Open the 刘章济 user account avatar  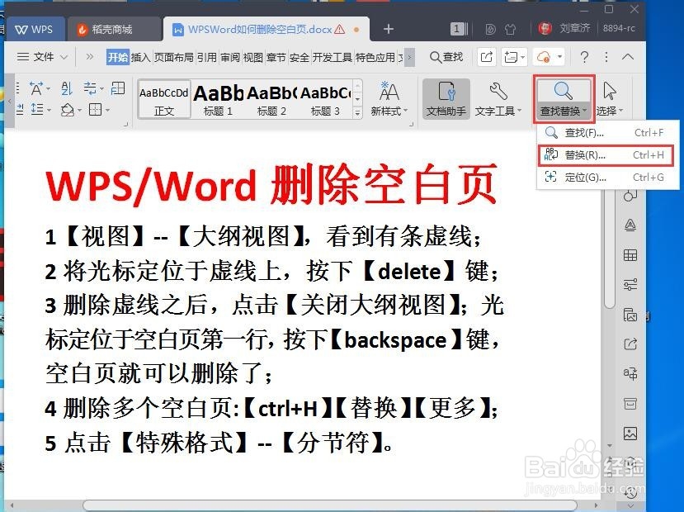[x=545, y=28]
